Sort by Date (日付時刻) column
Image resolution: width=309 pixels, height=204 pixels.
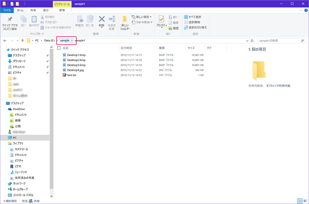(126, 48)
